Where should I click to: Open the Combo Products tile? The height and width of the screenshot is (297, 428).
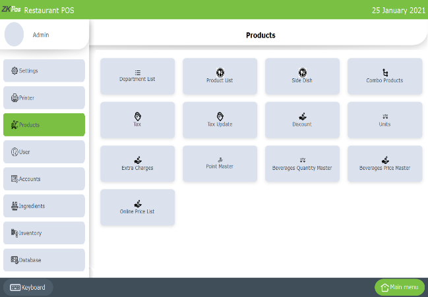[x=385, y=76]
